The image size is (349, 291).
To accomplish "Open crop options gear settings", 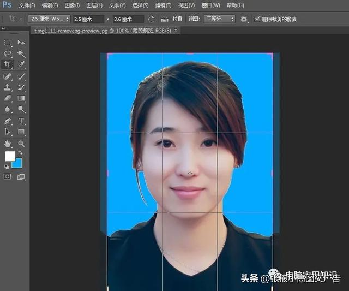I will click(x=244, y=20).
